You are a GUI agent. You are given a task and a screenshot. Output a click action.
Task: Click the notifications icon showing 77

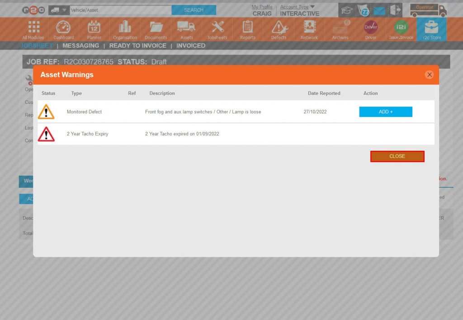coord(364,9)
